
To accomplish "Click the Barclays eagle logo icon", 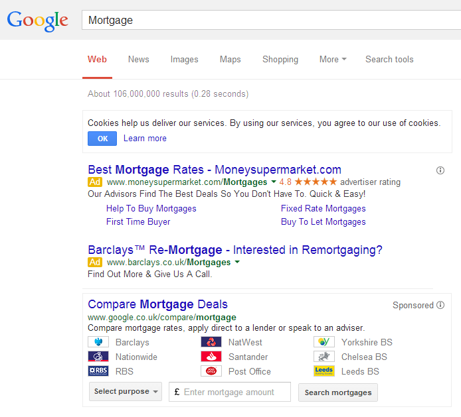I will [x=98, y=342].
